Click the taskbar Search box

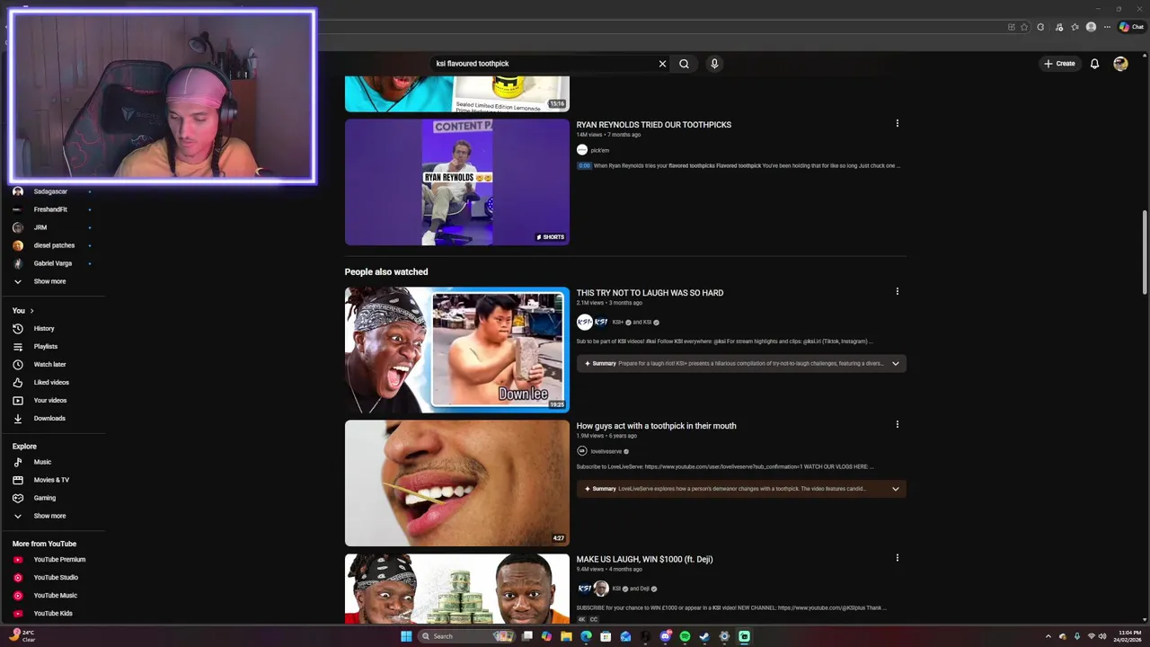[x=467, y=636]
